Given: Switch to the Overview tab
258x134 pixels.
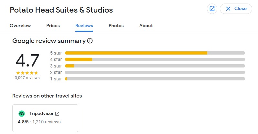Looking at the screenshot, I should point(20,26).
